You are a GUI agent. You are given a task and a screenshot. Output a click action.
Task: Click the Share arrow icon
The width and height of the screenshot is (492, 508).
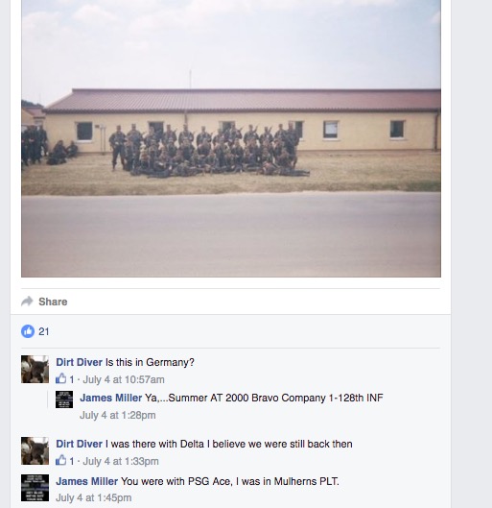(27, 302)
